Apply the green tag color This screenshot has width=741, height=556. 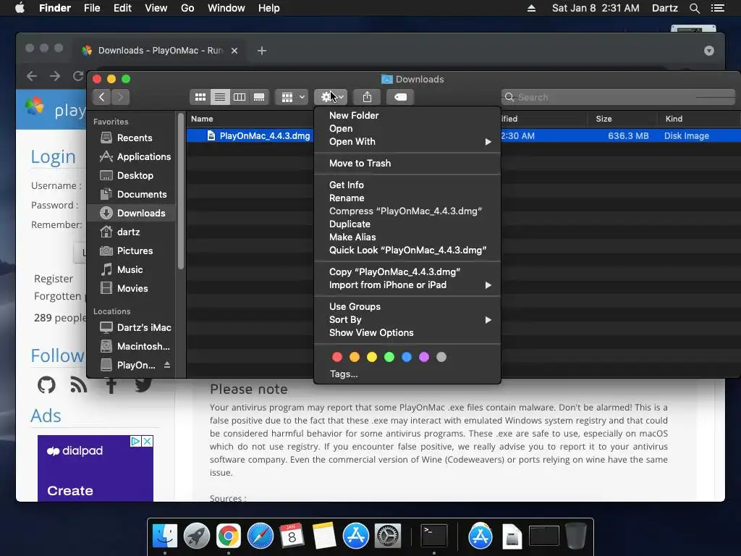(x=389, y=357)
